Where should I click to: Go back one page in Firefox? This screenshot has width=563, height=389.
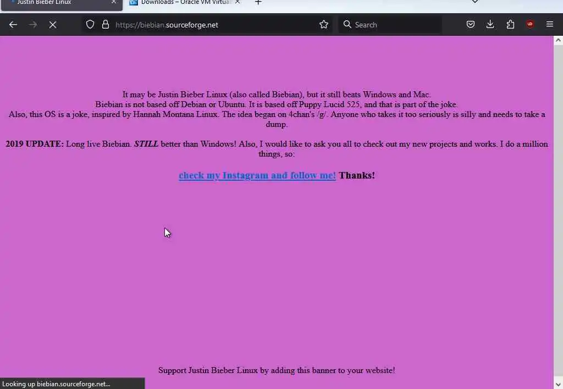(13, 25)
